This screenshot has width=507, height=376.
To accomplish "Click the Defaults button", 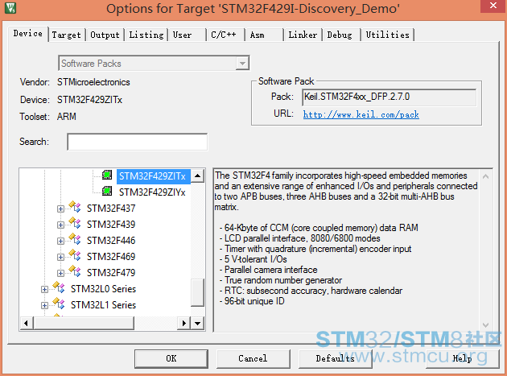I will (335, 358).
